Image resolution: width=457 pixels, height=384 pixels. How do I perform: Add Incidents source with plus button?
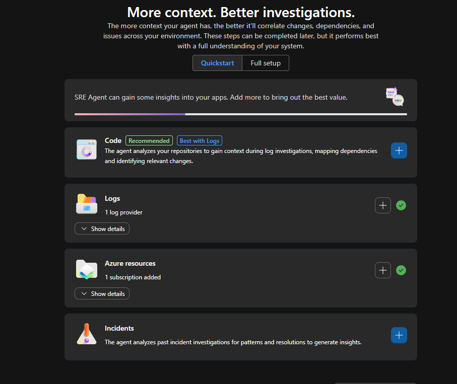point(399,335)
